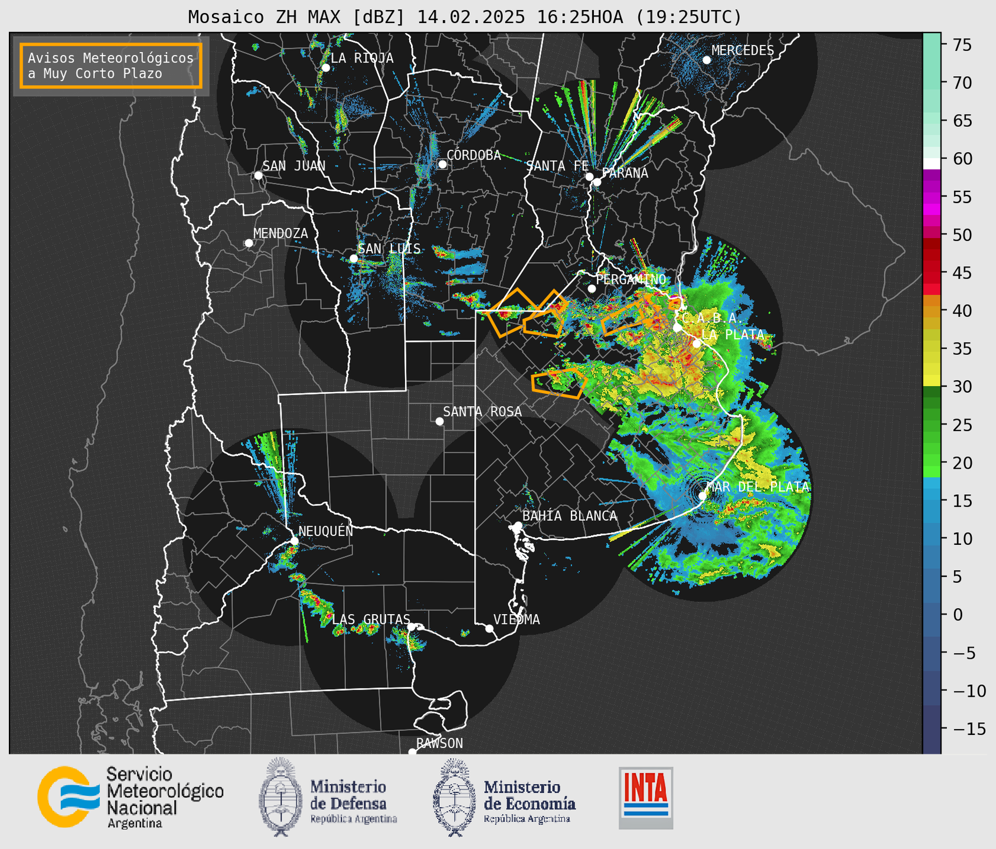
Task: Click the southernmost orange warning polygon
Action: pyautogui.click(x=559, y=383)
